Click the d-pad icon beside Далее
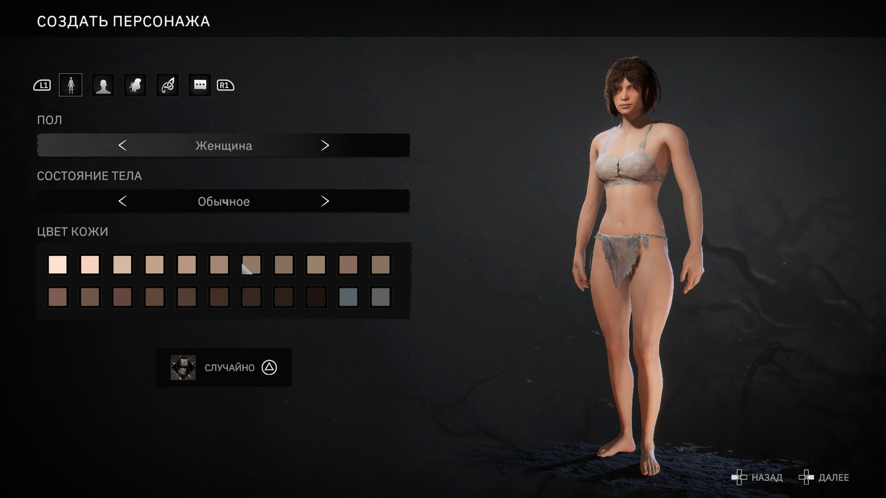Image resolution: width=886 pixels, height=498 pixels. 806,477
